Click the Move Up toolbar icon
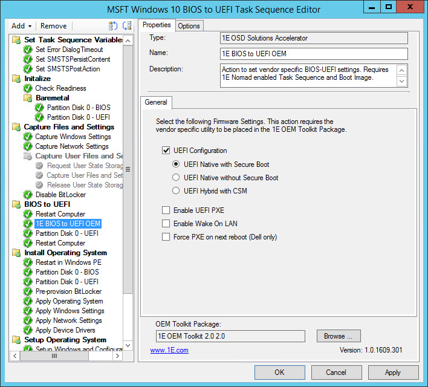428x387 pixels. pyautogui.click(x=113, y=26)
